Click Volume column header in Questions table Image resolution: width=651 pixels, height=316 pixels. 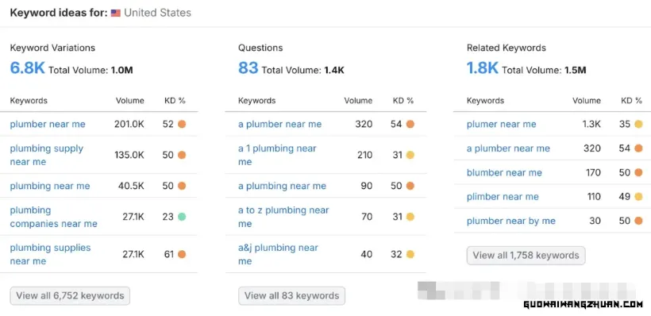tap(358, 101)
